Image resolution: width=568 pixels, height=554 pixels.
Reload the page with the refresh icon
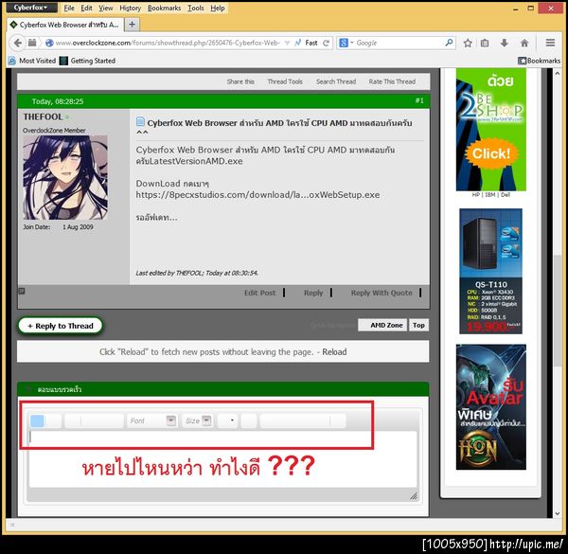click(x=326, y=43)
